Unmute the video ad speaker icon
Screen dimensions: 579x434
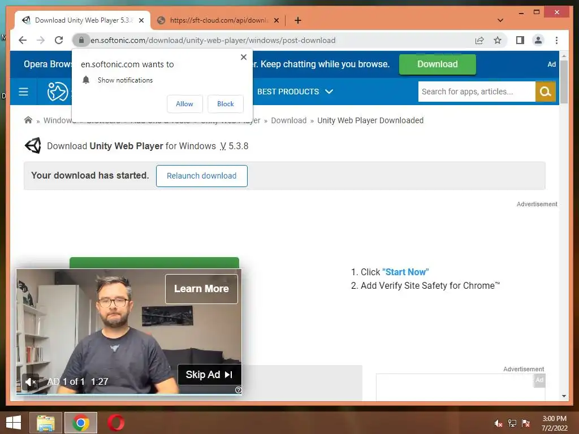coord(31,381)
